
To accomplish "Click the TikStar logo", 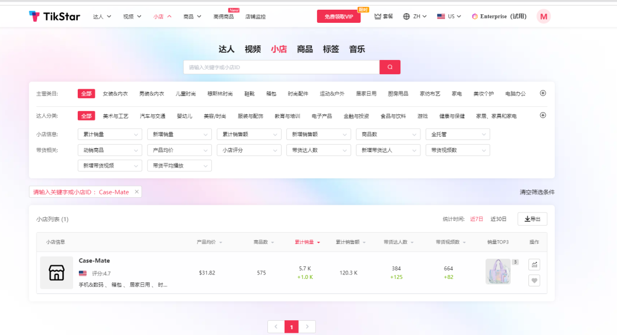I will point(55,17).
